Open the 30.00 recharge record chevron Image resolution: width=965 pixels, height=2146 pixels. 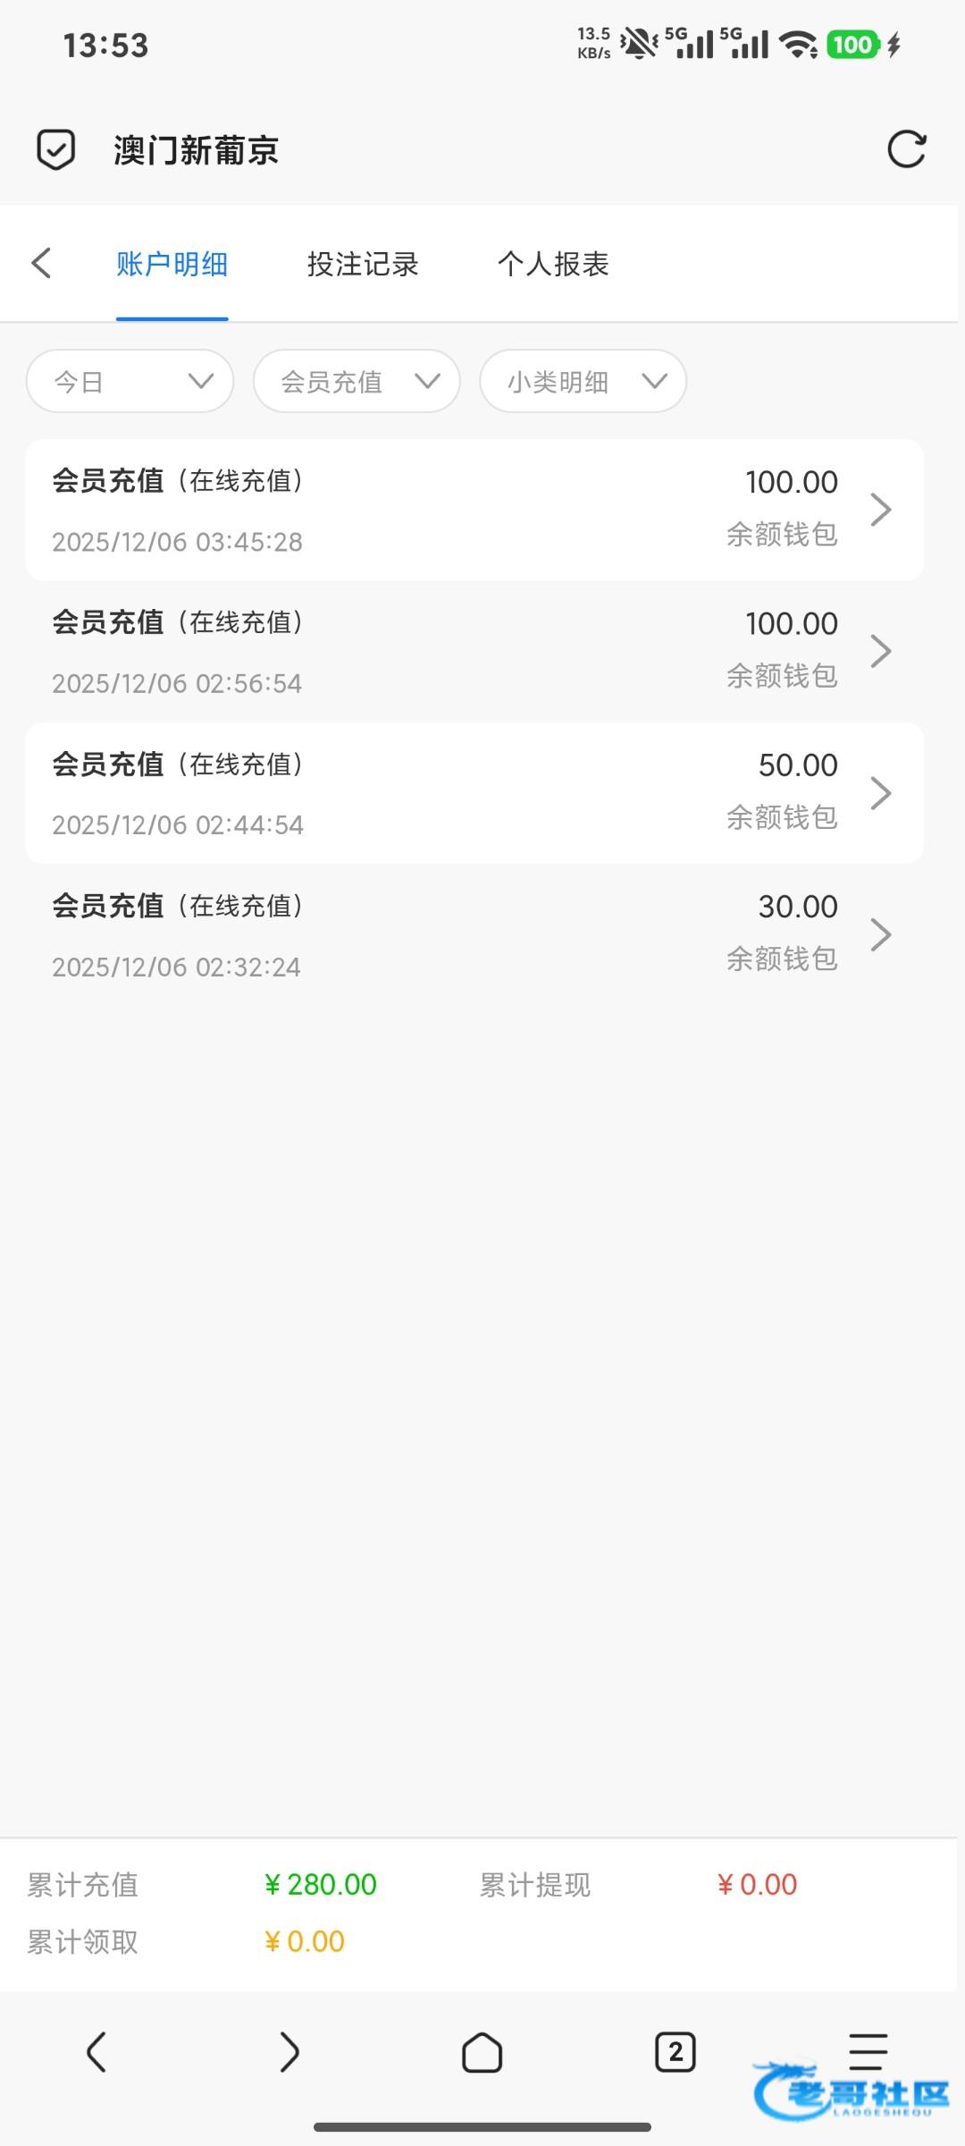pyautogui.click(x=881, y=934)
